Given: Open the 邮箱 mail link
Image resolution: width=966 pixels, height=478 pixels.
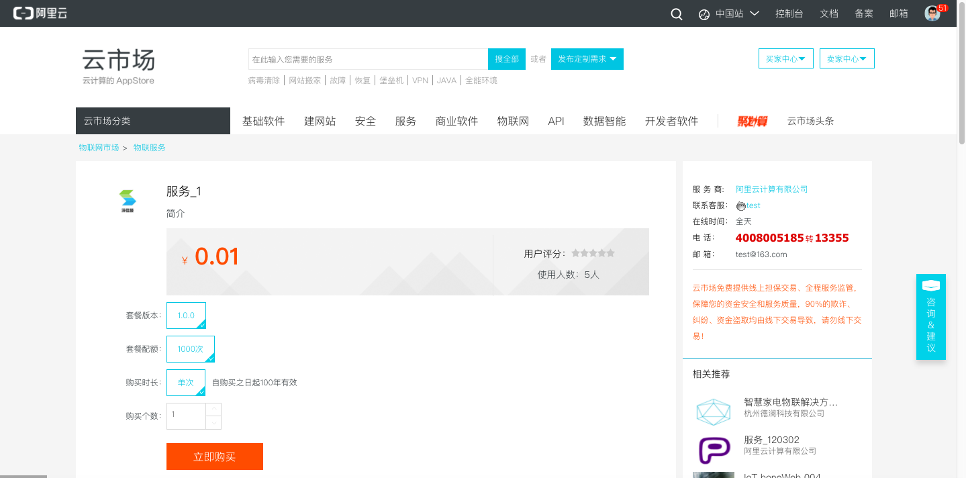Looking at the screenshot, I should (899, 13).
